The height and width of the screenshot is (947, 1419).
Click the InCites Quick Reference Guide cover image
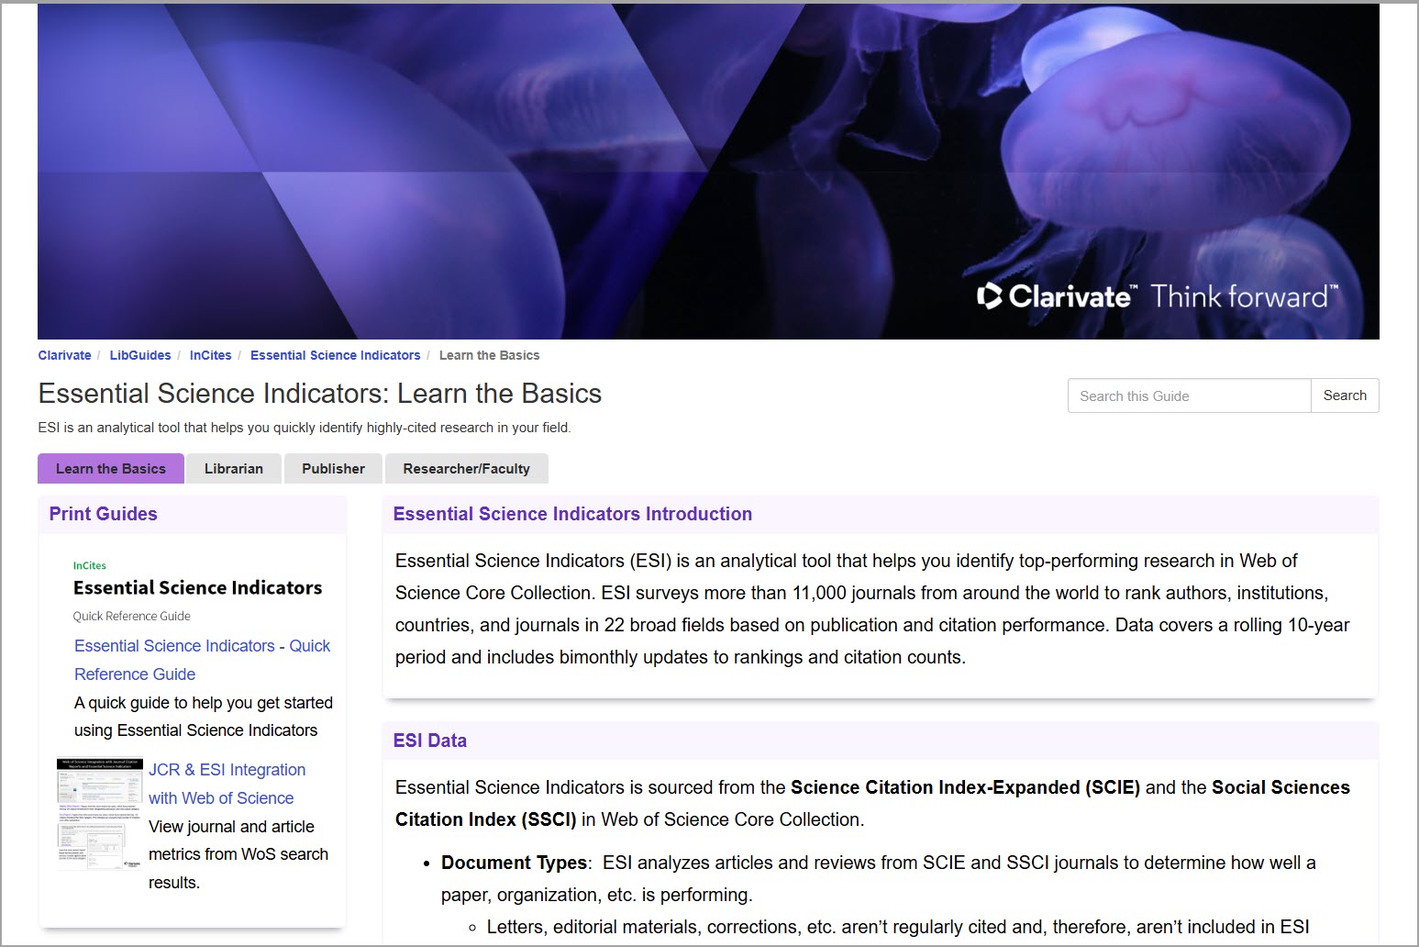pos(197,590)
